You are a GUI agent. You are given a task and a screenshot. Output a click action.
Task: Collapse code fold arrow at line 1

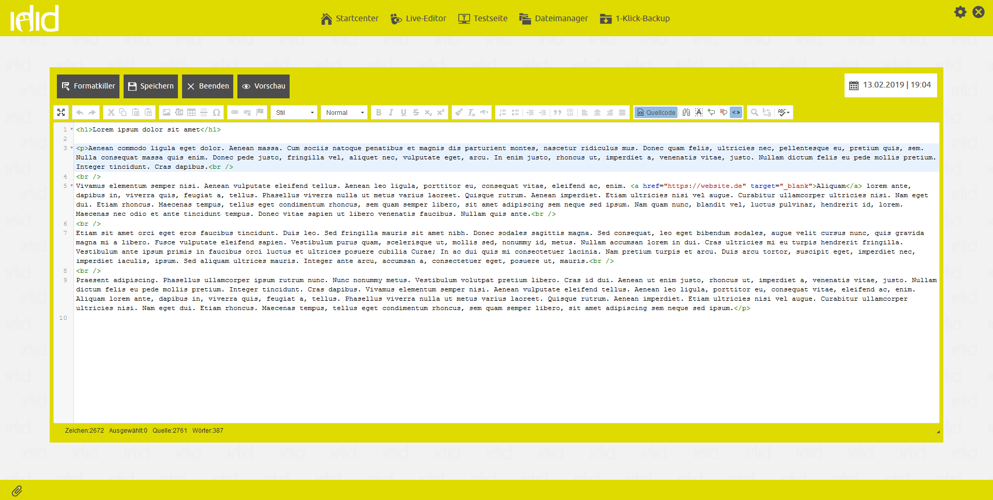(72, 129)
